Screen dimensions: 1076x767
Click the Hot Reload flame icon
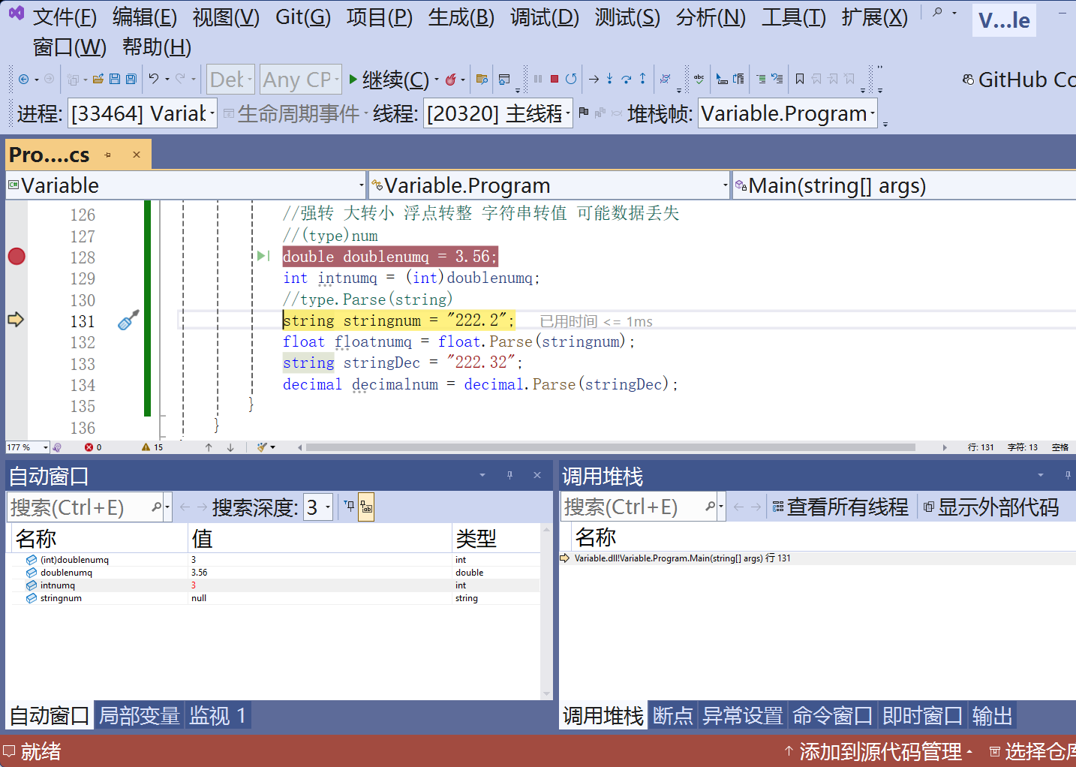click(x=451, y=79)
